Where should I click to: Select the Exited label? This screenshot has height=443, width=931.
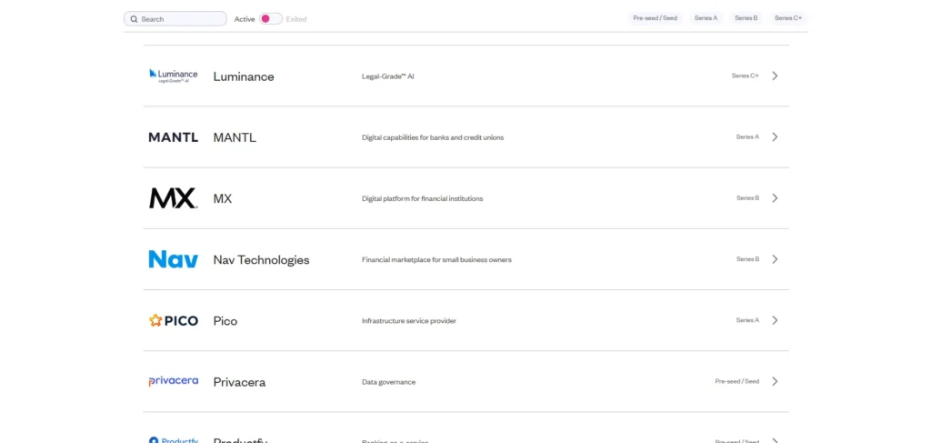296,19
